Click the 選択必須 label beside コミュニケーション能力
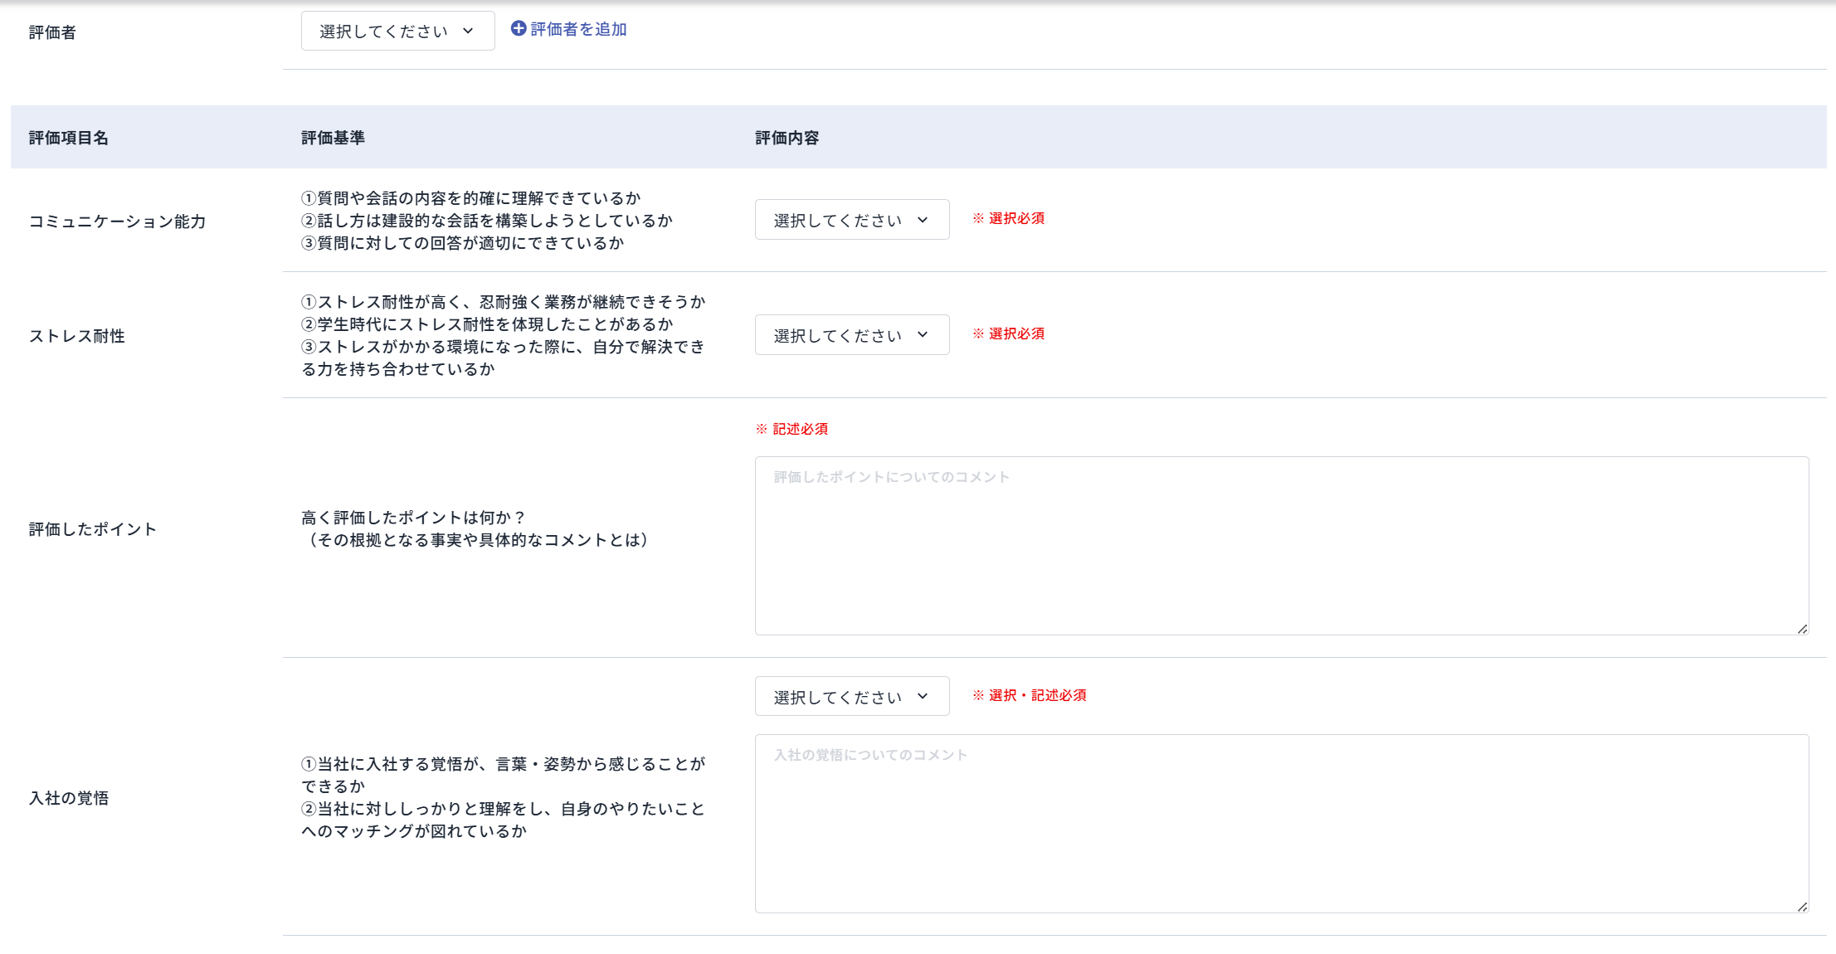1836x954 pixels. (1008, 219)
